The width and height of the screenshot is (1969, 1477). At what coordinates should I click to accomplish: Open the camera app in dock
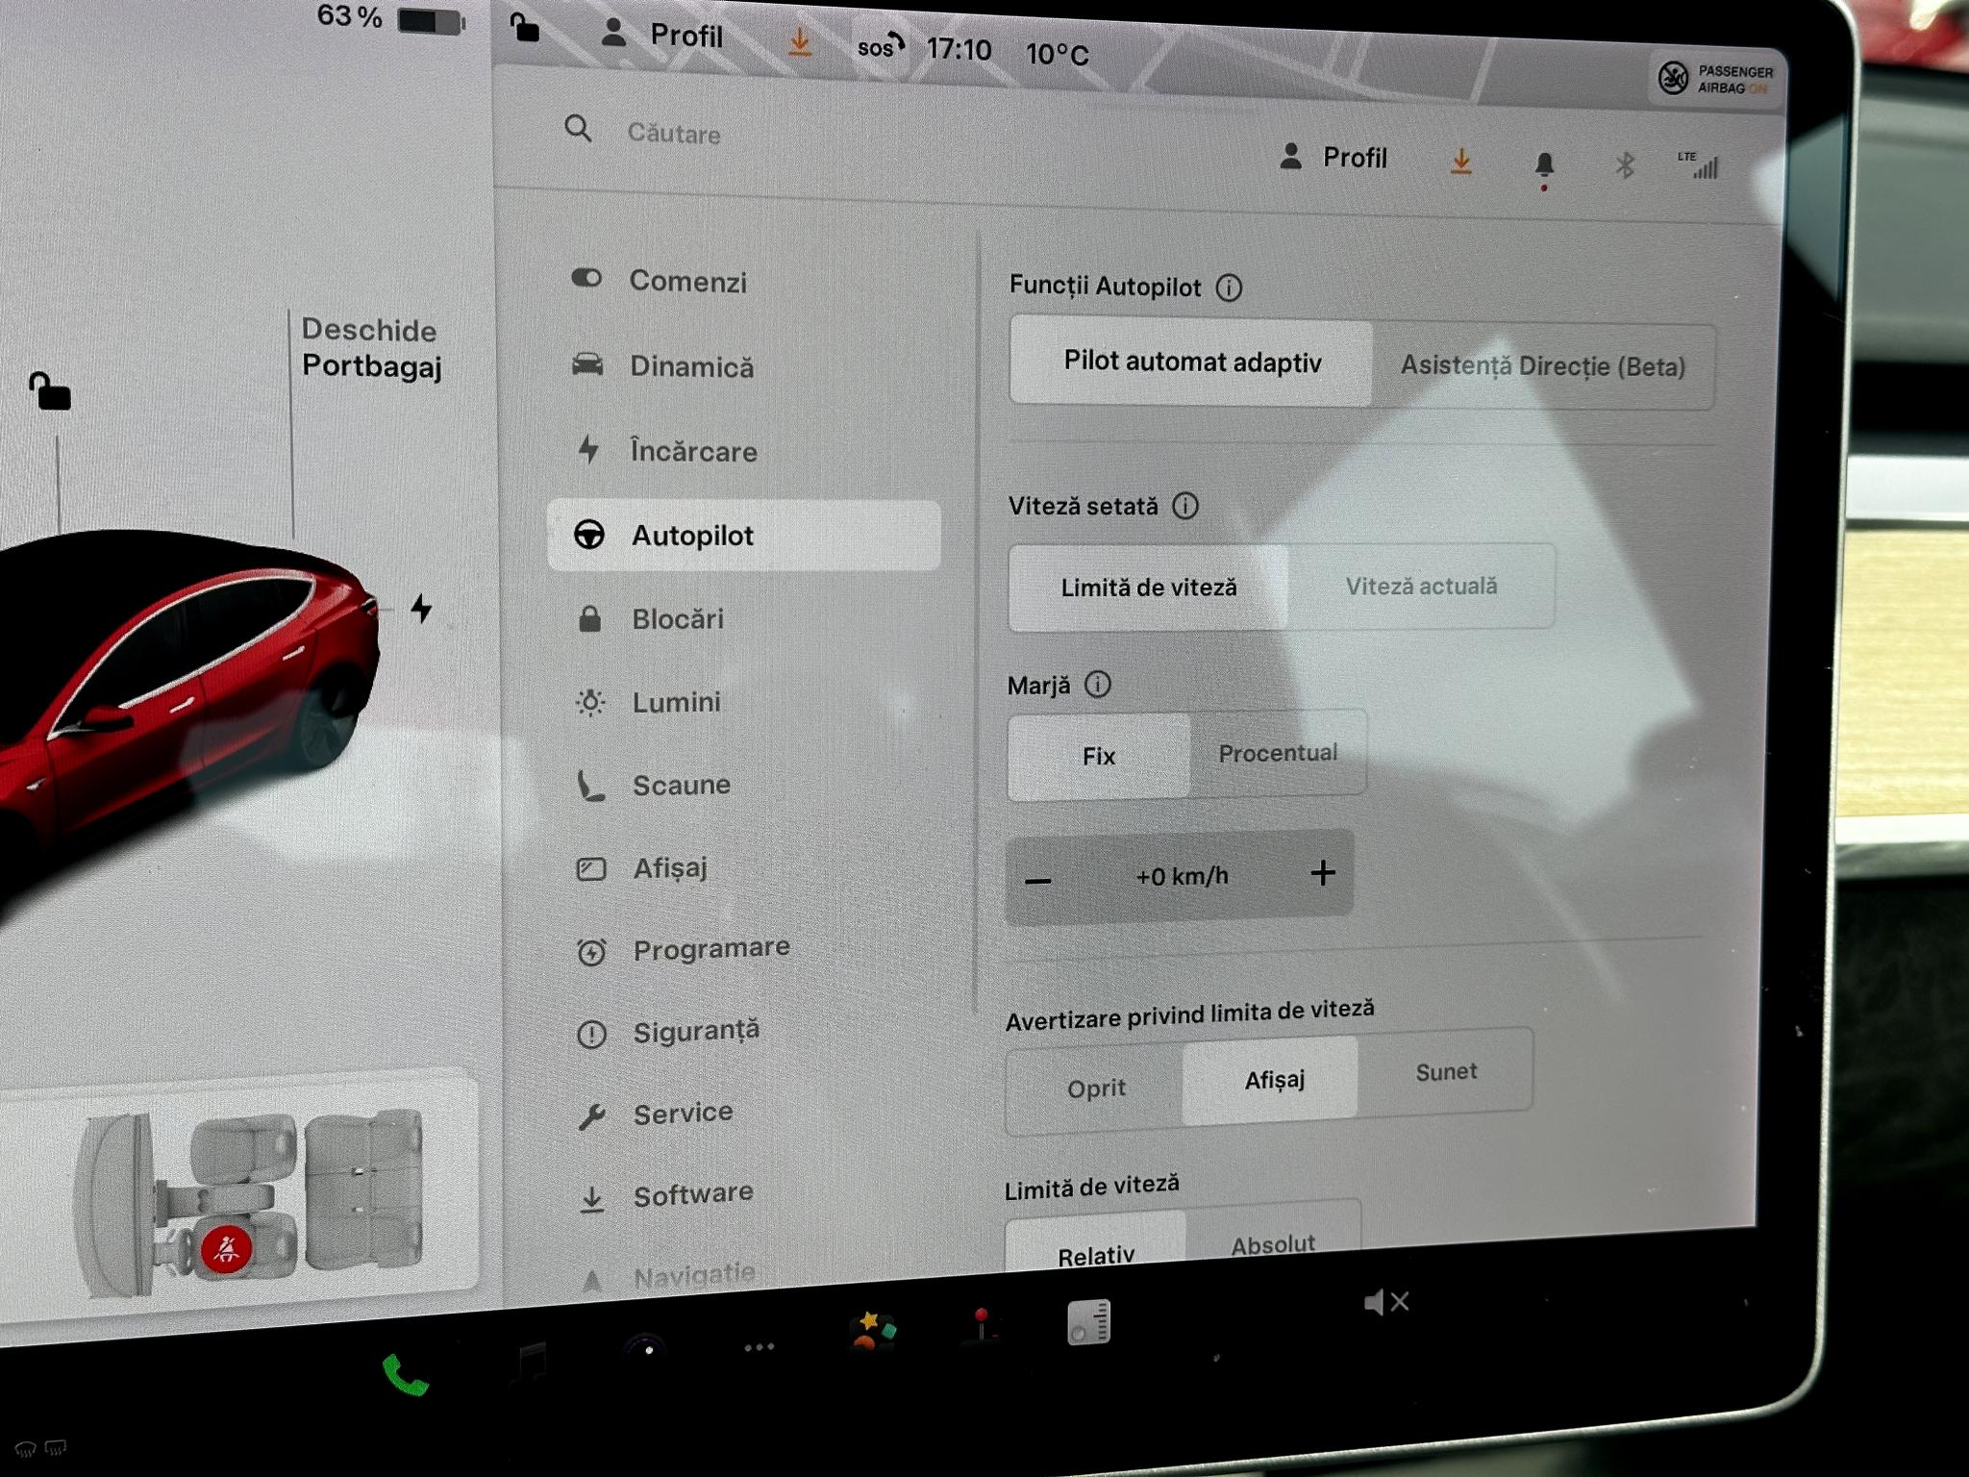647,1348
